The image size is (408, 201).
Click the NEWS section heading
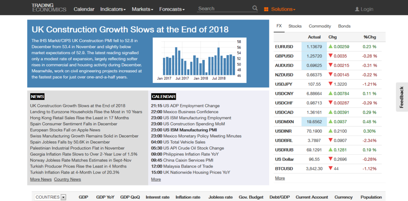click(37, 97)
